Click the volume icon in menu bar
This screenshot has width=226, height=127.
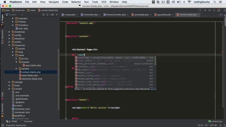click(179, 2)
